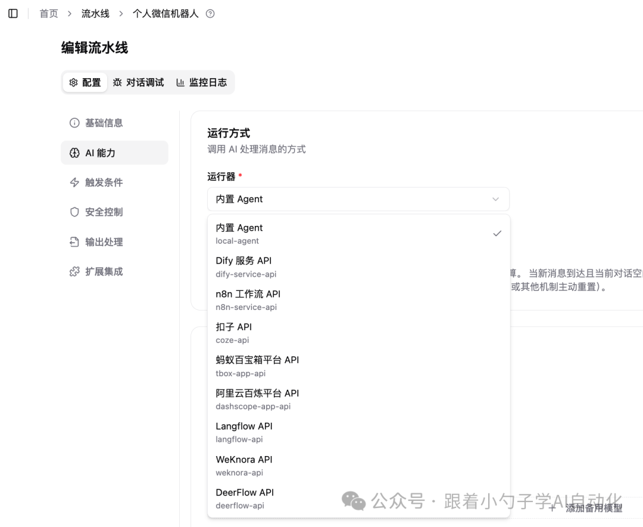Choose 阿里云百炼平台 API option

[359, 399]
